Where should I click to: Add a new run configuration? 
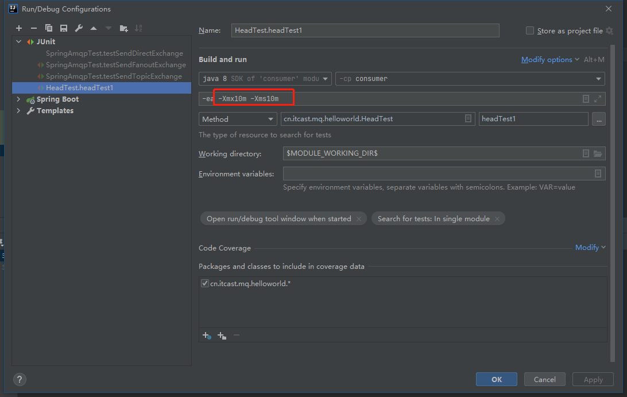tap(19, 28)
